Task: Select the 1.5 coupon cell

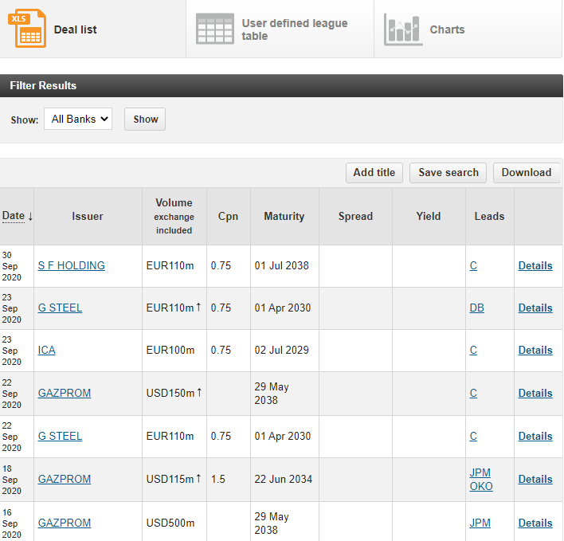Action: click(x=228, y=479)
